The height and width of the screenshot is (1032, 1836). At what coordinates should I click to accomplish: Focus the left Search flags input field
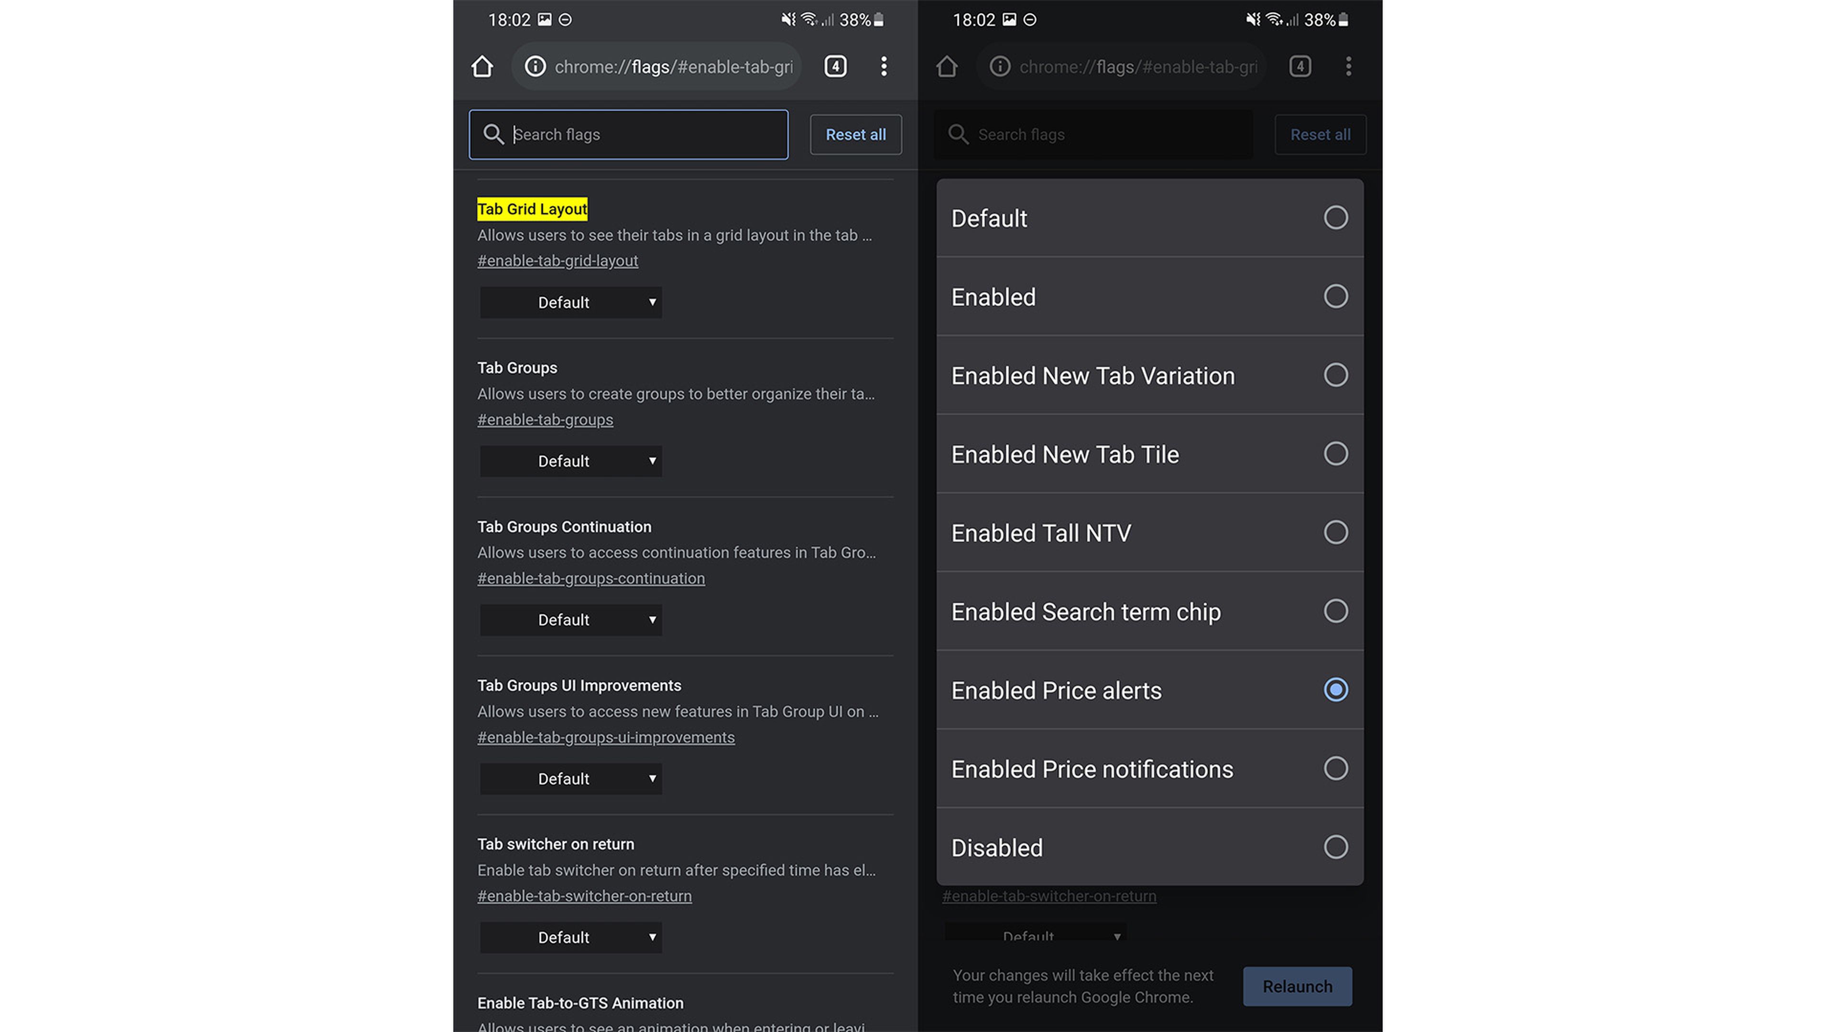click(642, 134)
